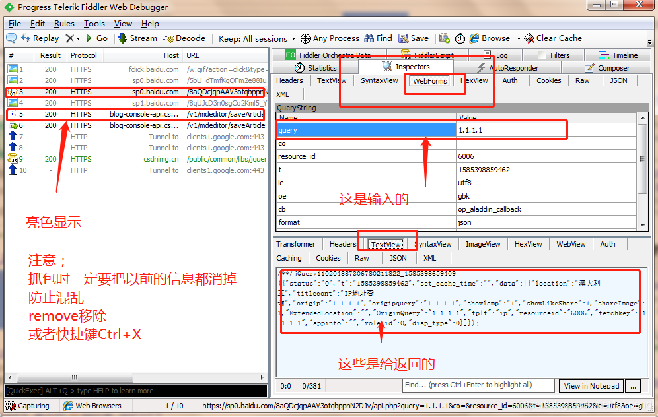
Task: Click Clear Cache toolbar button
Action: [553, 38]
